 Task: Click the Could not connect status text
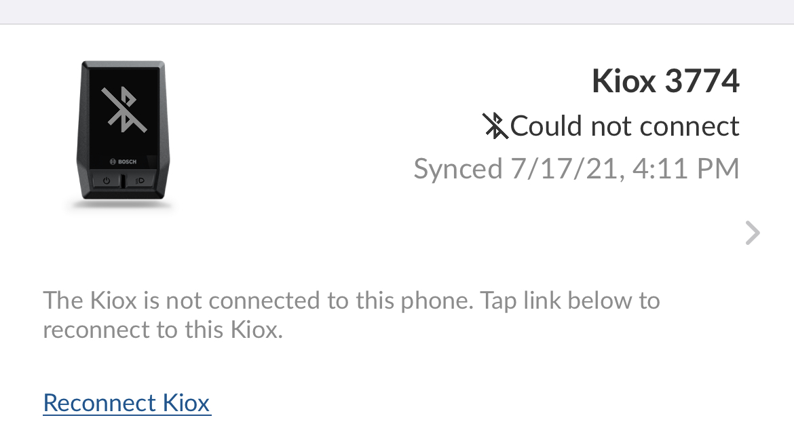[x=624, y=126]
